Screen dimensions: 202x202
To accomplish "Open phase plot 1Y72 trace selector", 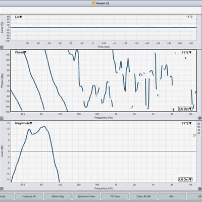I will (x=186, y=53).
